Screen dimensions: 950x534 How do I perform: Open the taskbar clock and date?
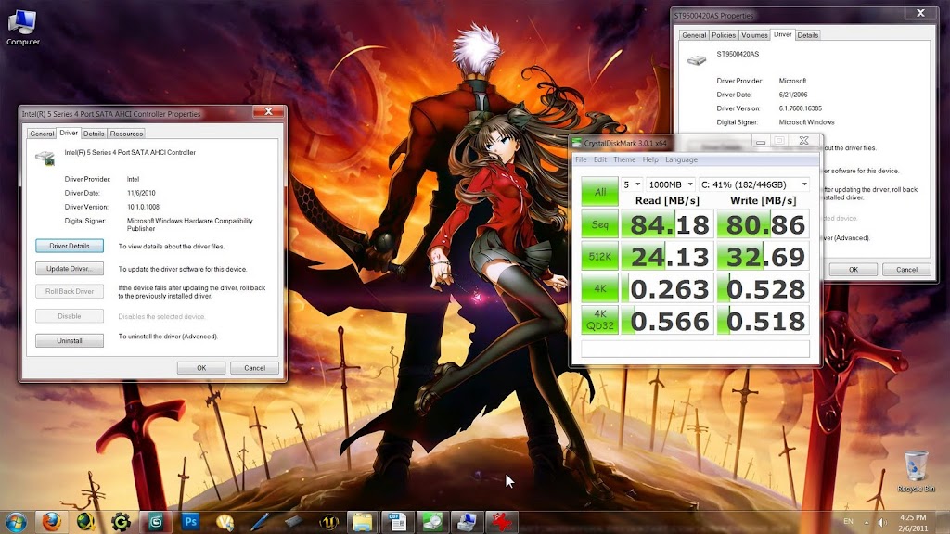(x=913, y=523)
